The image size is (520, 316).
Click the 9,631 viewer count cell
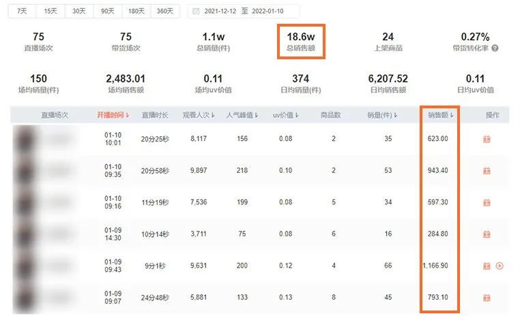[199, 266]
